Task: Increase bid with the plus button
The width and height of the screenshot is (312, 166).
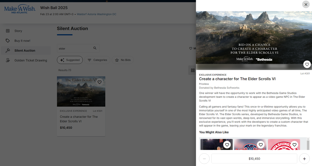Action: (304, 158)
